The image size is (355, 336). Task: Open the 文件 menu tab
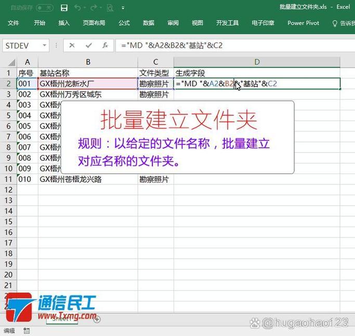pyautogui.click(x=14, y=23)
